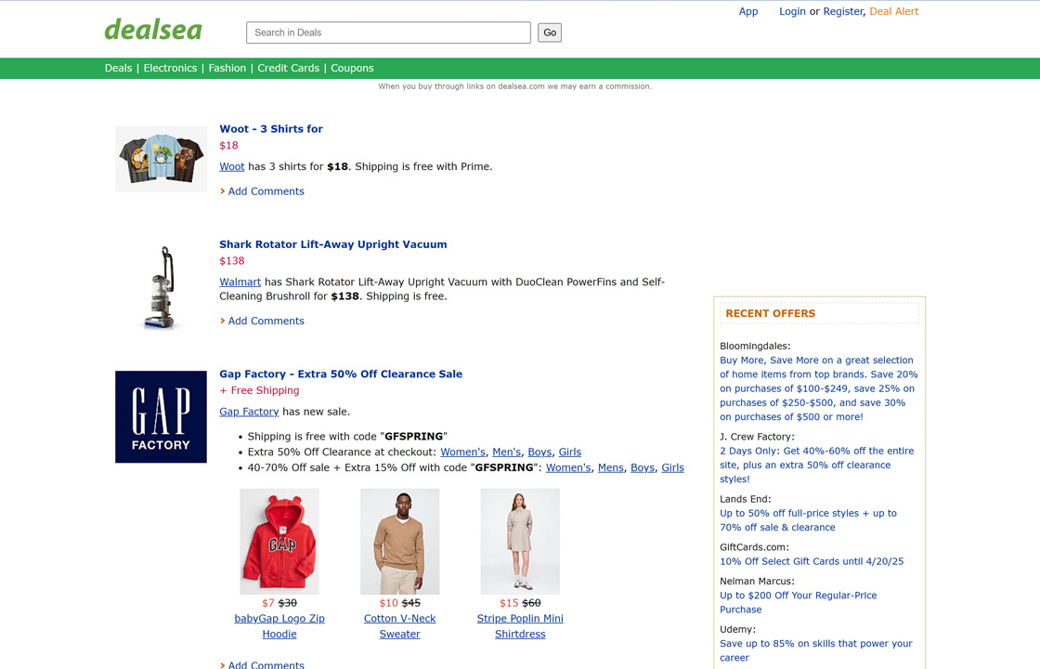
Task: Click the red babyGap hoodie image
Action: (x=279, y=542)
